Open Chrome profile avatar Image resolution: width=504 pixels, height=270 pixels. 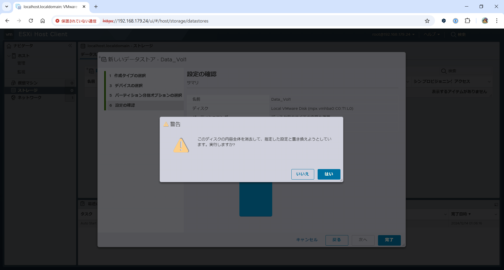click(x=485, y=21)
